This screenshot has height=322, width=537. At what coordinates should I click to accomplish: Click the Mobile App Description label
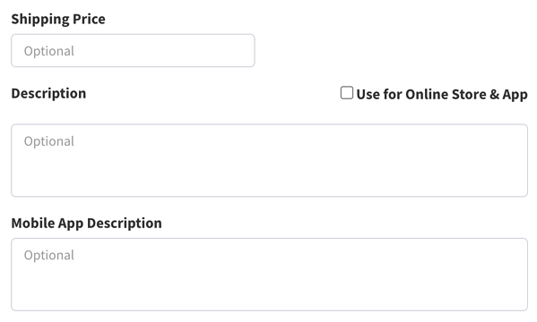[87, 224]
